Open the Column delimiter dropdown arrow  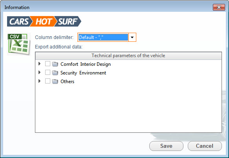point(132,37)
